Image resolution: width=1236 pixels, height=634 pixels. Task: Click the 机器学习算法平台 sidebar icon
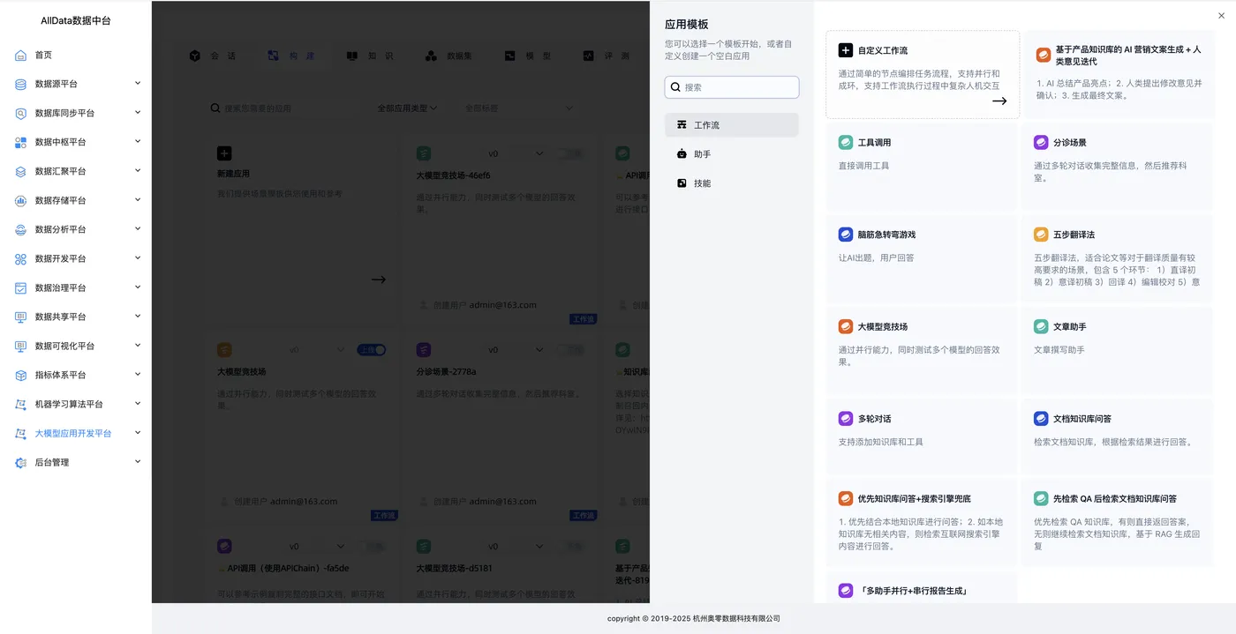tap(20, 404)
